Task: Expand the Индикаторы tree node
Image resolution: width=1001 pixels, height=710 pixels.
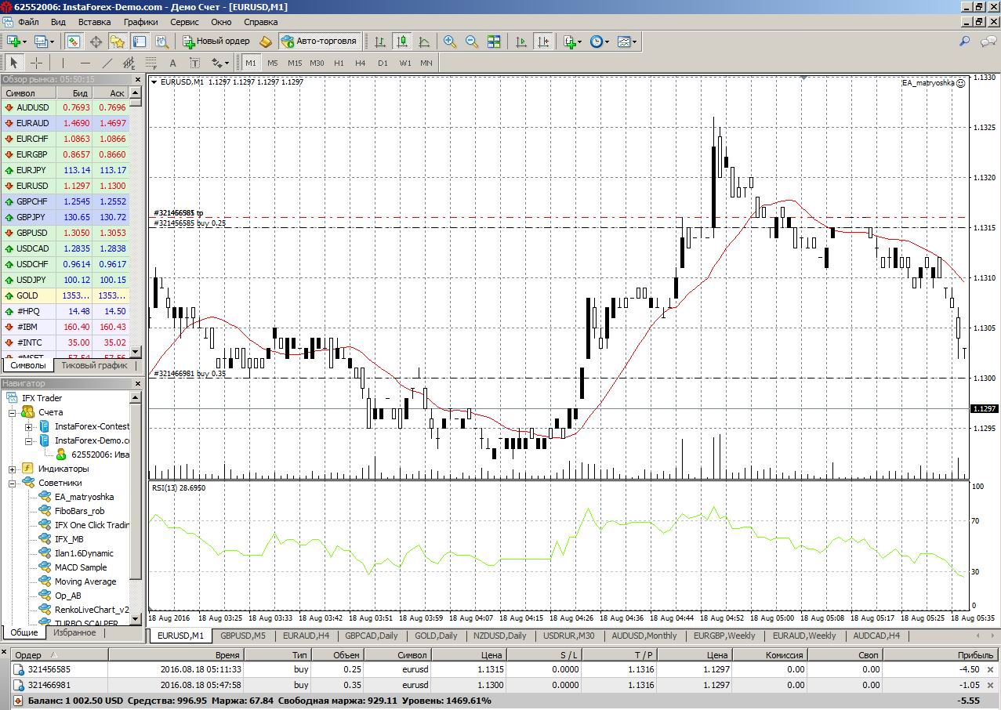Action: (x=13, y=469)
